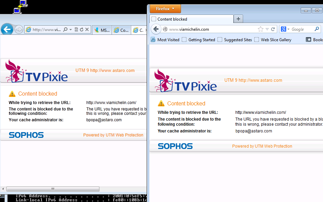Viewport: 323px width, 202px height.
Task: Click the blocked URL text in Firefox page
Action: [x=261, y=112]
